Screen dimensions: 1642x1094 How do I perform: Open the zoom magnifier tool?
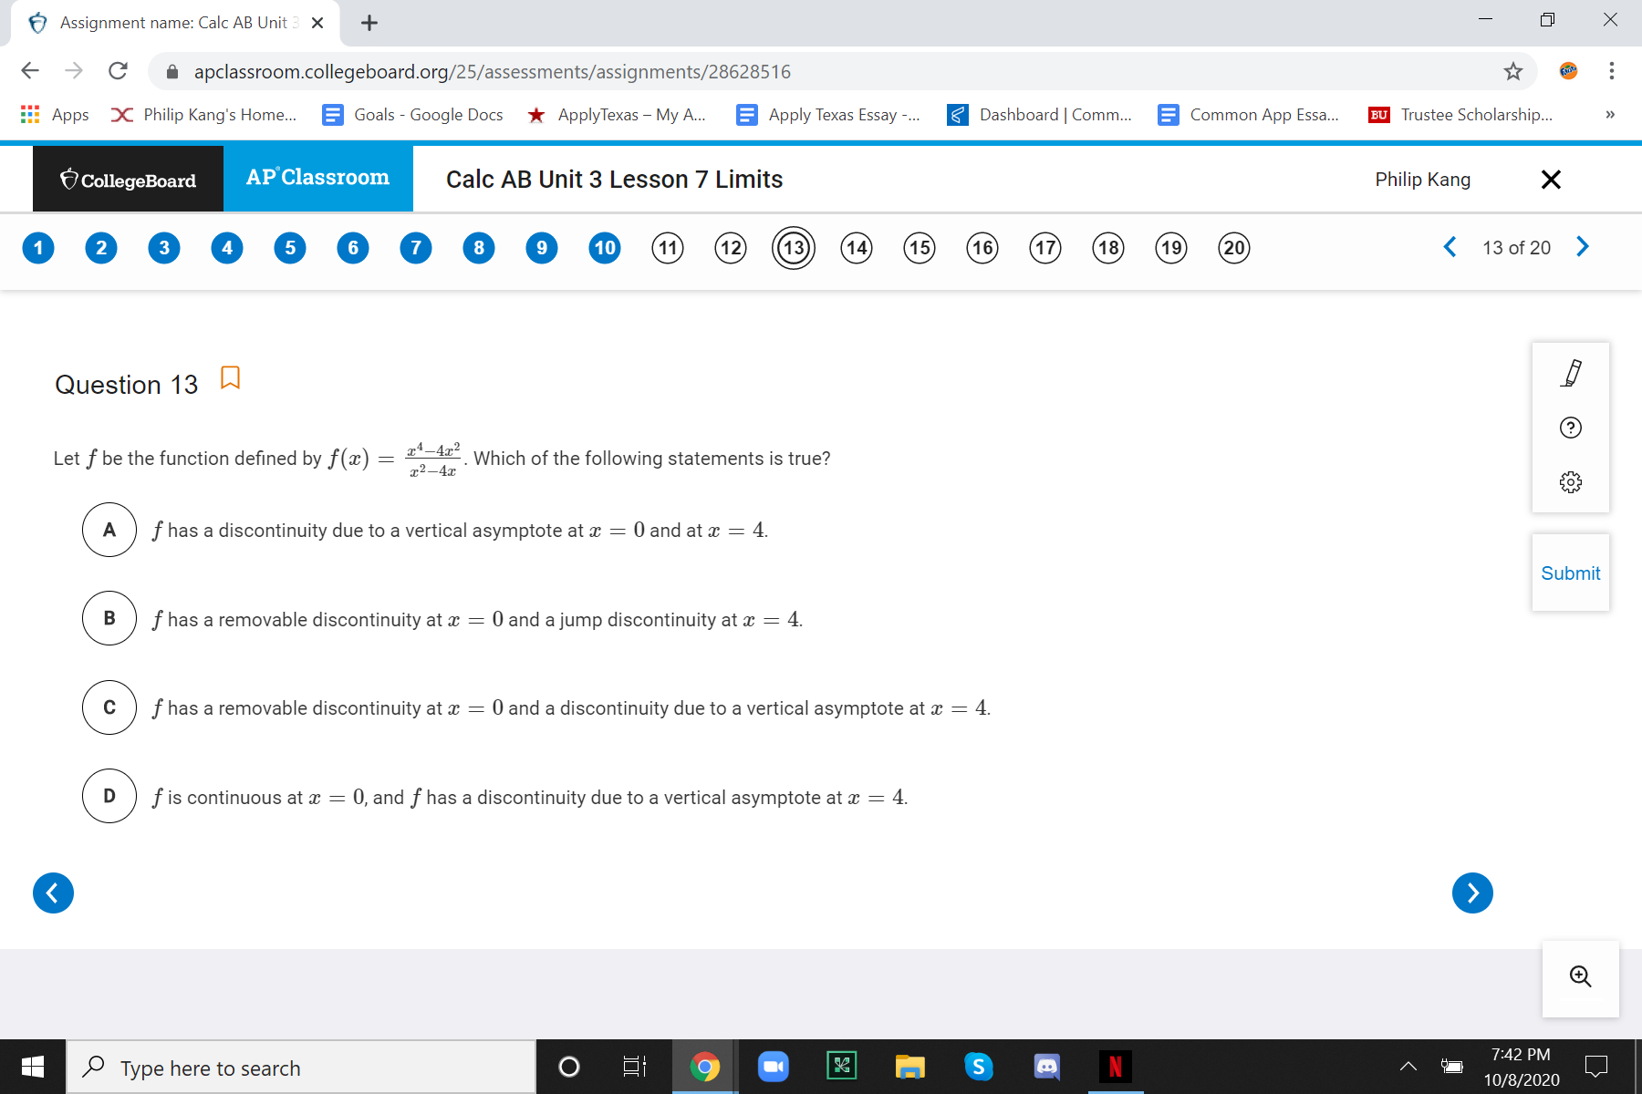pyautogui.click(x=1580, y=976)
